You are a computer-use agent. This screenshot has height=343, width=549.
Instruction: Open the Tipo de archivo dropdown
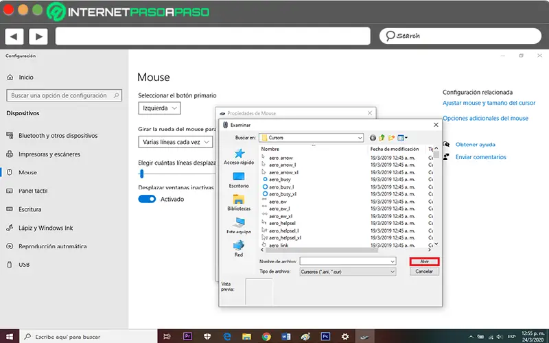[x=393, y=272]
